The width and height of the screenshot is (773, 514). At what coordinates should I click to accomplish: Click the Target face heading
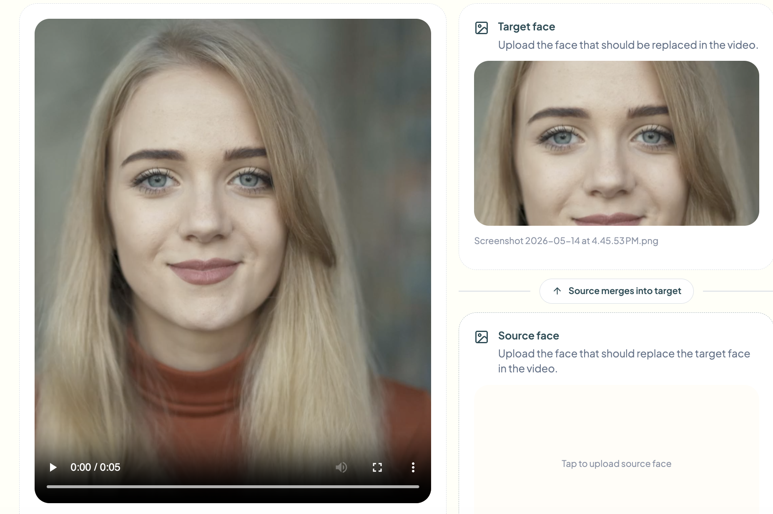point(526,27)
